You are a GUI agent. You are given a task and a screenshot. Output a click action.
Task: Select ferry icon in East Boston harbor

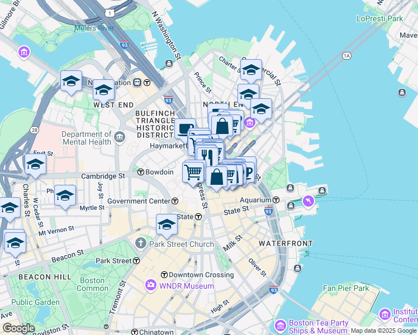(402, 93)
